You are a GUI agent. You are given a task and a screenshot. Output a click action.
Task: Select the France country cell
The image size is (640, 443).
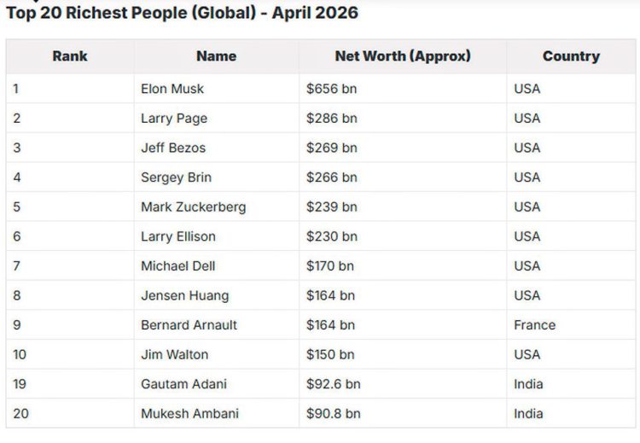(534, 325)
